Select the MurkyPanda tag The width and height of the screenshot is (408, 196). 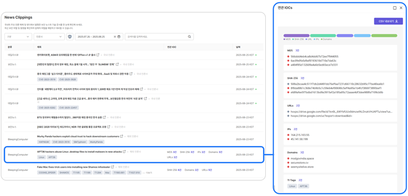(x=96, y=142)
